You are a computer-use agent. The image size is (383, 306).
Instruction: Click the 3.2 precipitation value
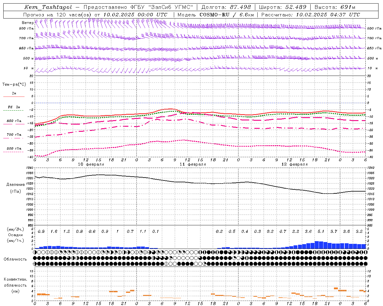(x=359, y=232)
